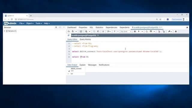Click the Explain hand icon

[147, 31]
